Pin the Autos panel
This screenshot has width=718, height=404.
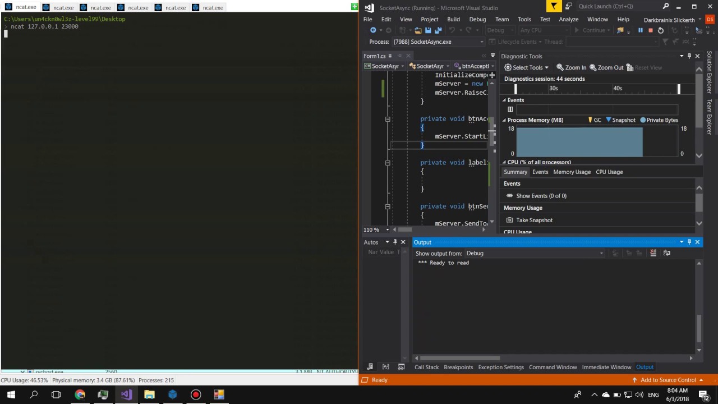tap(395, 242)
